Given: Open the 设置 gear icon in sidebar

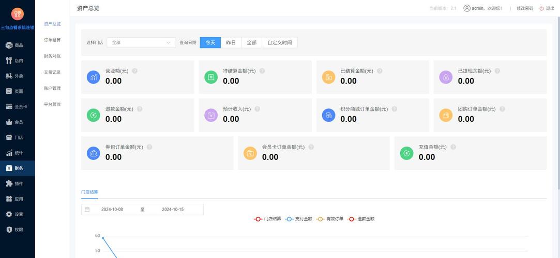Looking at the screenshot, I should 9,214.
